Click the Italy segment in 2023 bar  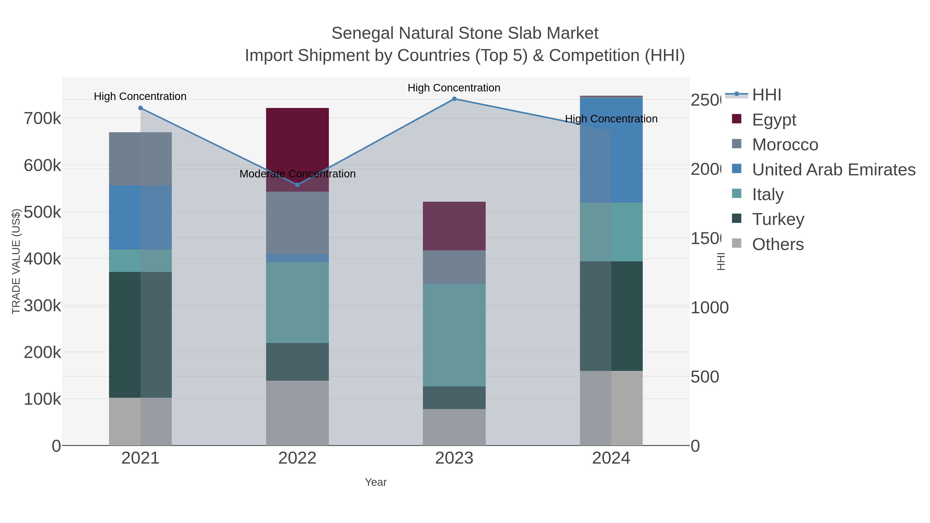pyautogui.click(x=454, y=335)
